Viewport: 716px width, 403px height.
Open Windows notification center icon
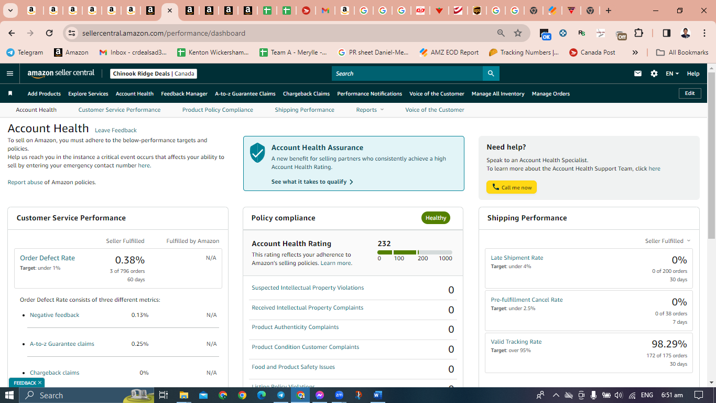(x=698, y=395)
